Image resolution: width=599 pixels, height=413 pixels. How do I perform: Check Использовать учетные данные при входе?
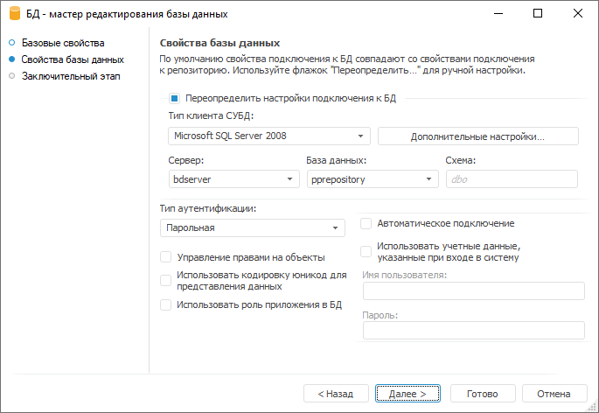[x=367, y=251]
